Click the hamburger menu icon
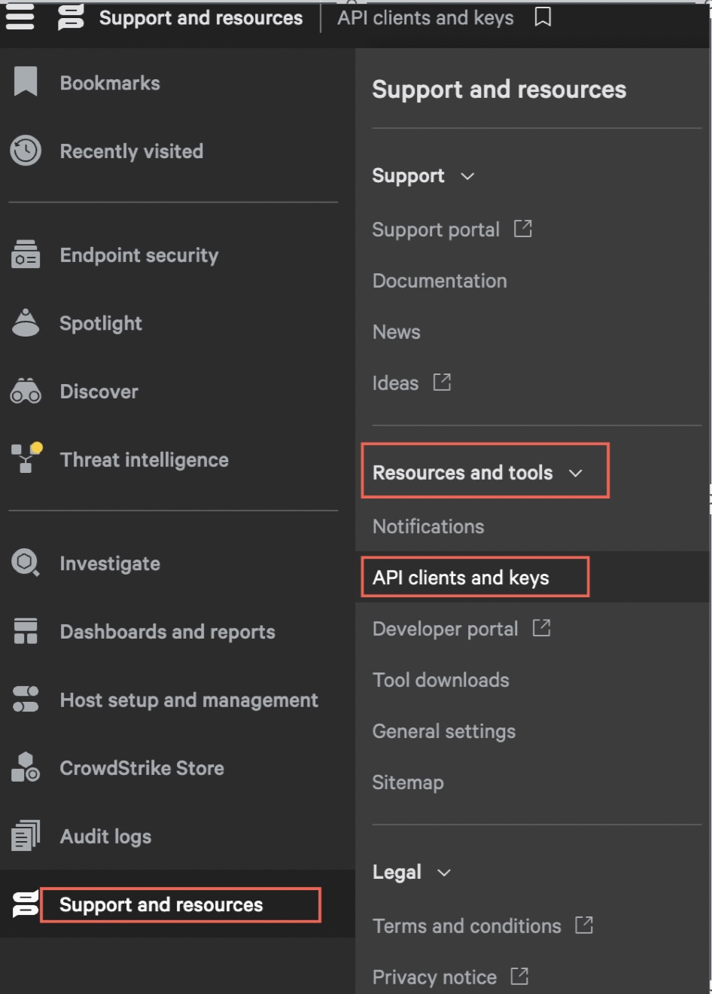This screenshot has width=712, height=994. [20, 17]
